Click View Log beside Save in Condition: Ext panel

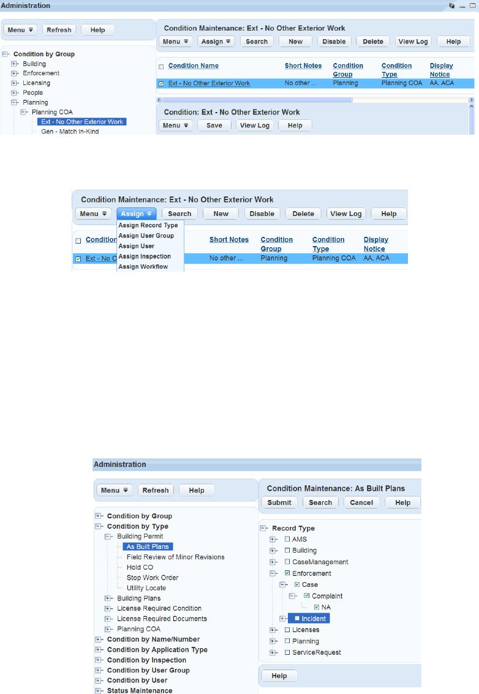[x=254, y=125]
